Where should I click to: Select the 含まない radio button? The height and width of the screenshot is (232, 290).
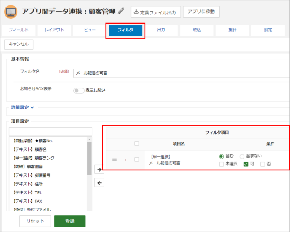tap(242, 156)
